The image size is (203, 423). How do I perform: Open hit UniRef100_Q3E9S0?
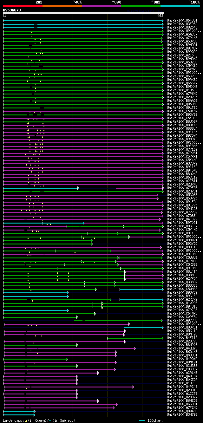click(x=182, y=24)
